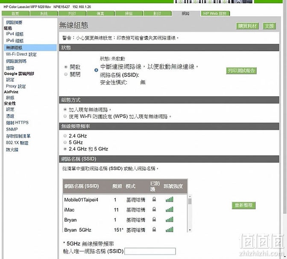Select the 開啟 wireless radio button
The image size is (287, 259).
coord(66,67)
